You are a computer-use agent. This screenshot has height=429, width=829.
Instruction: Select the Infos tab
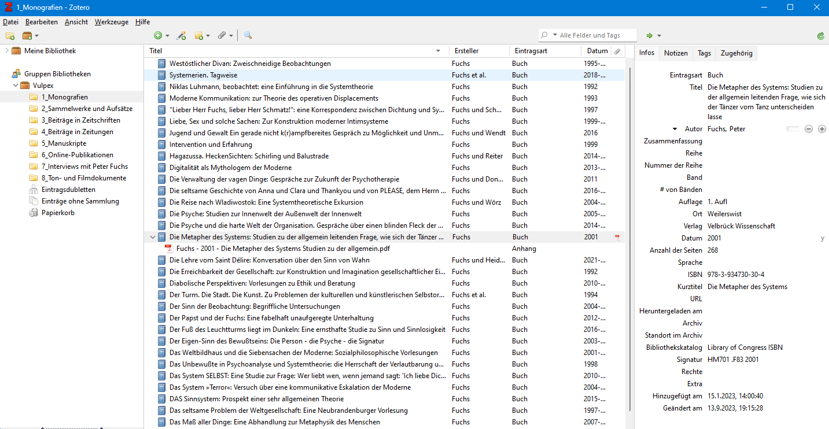[647, 53]
